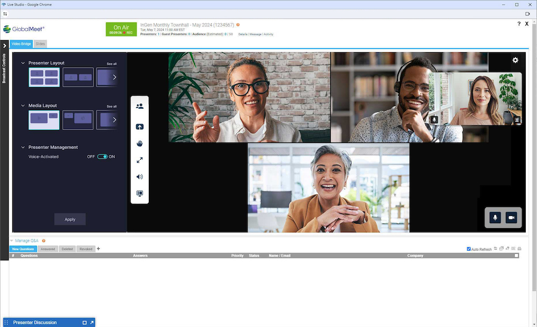Turn off camera with the video button
The height and width of the screenshot is (327, 537).
click(x=511, y=217)
